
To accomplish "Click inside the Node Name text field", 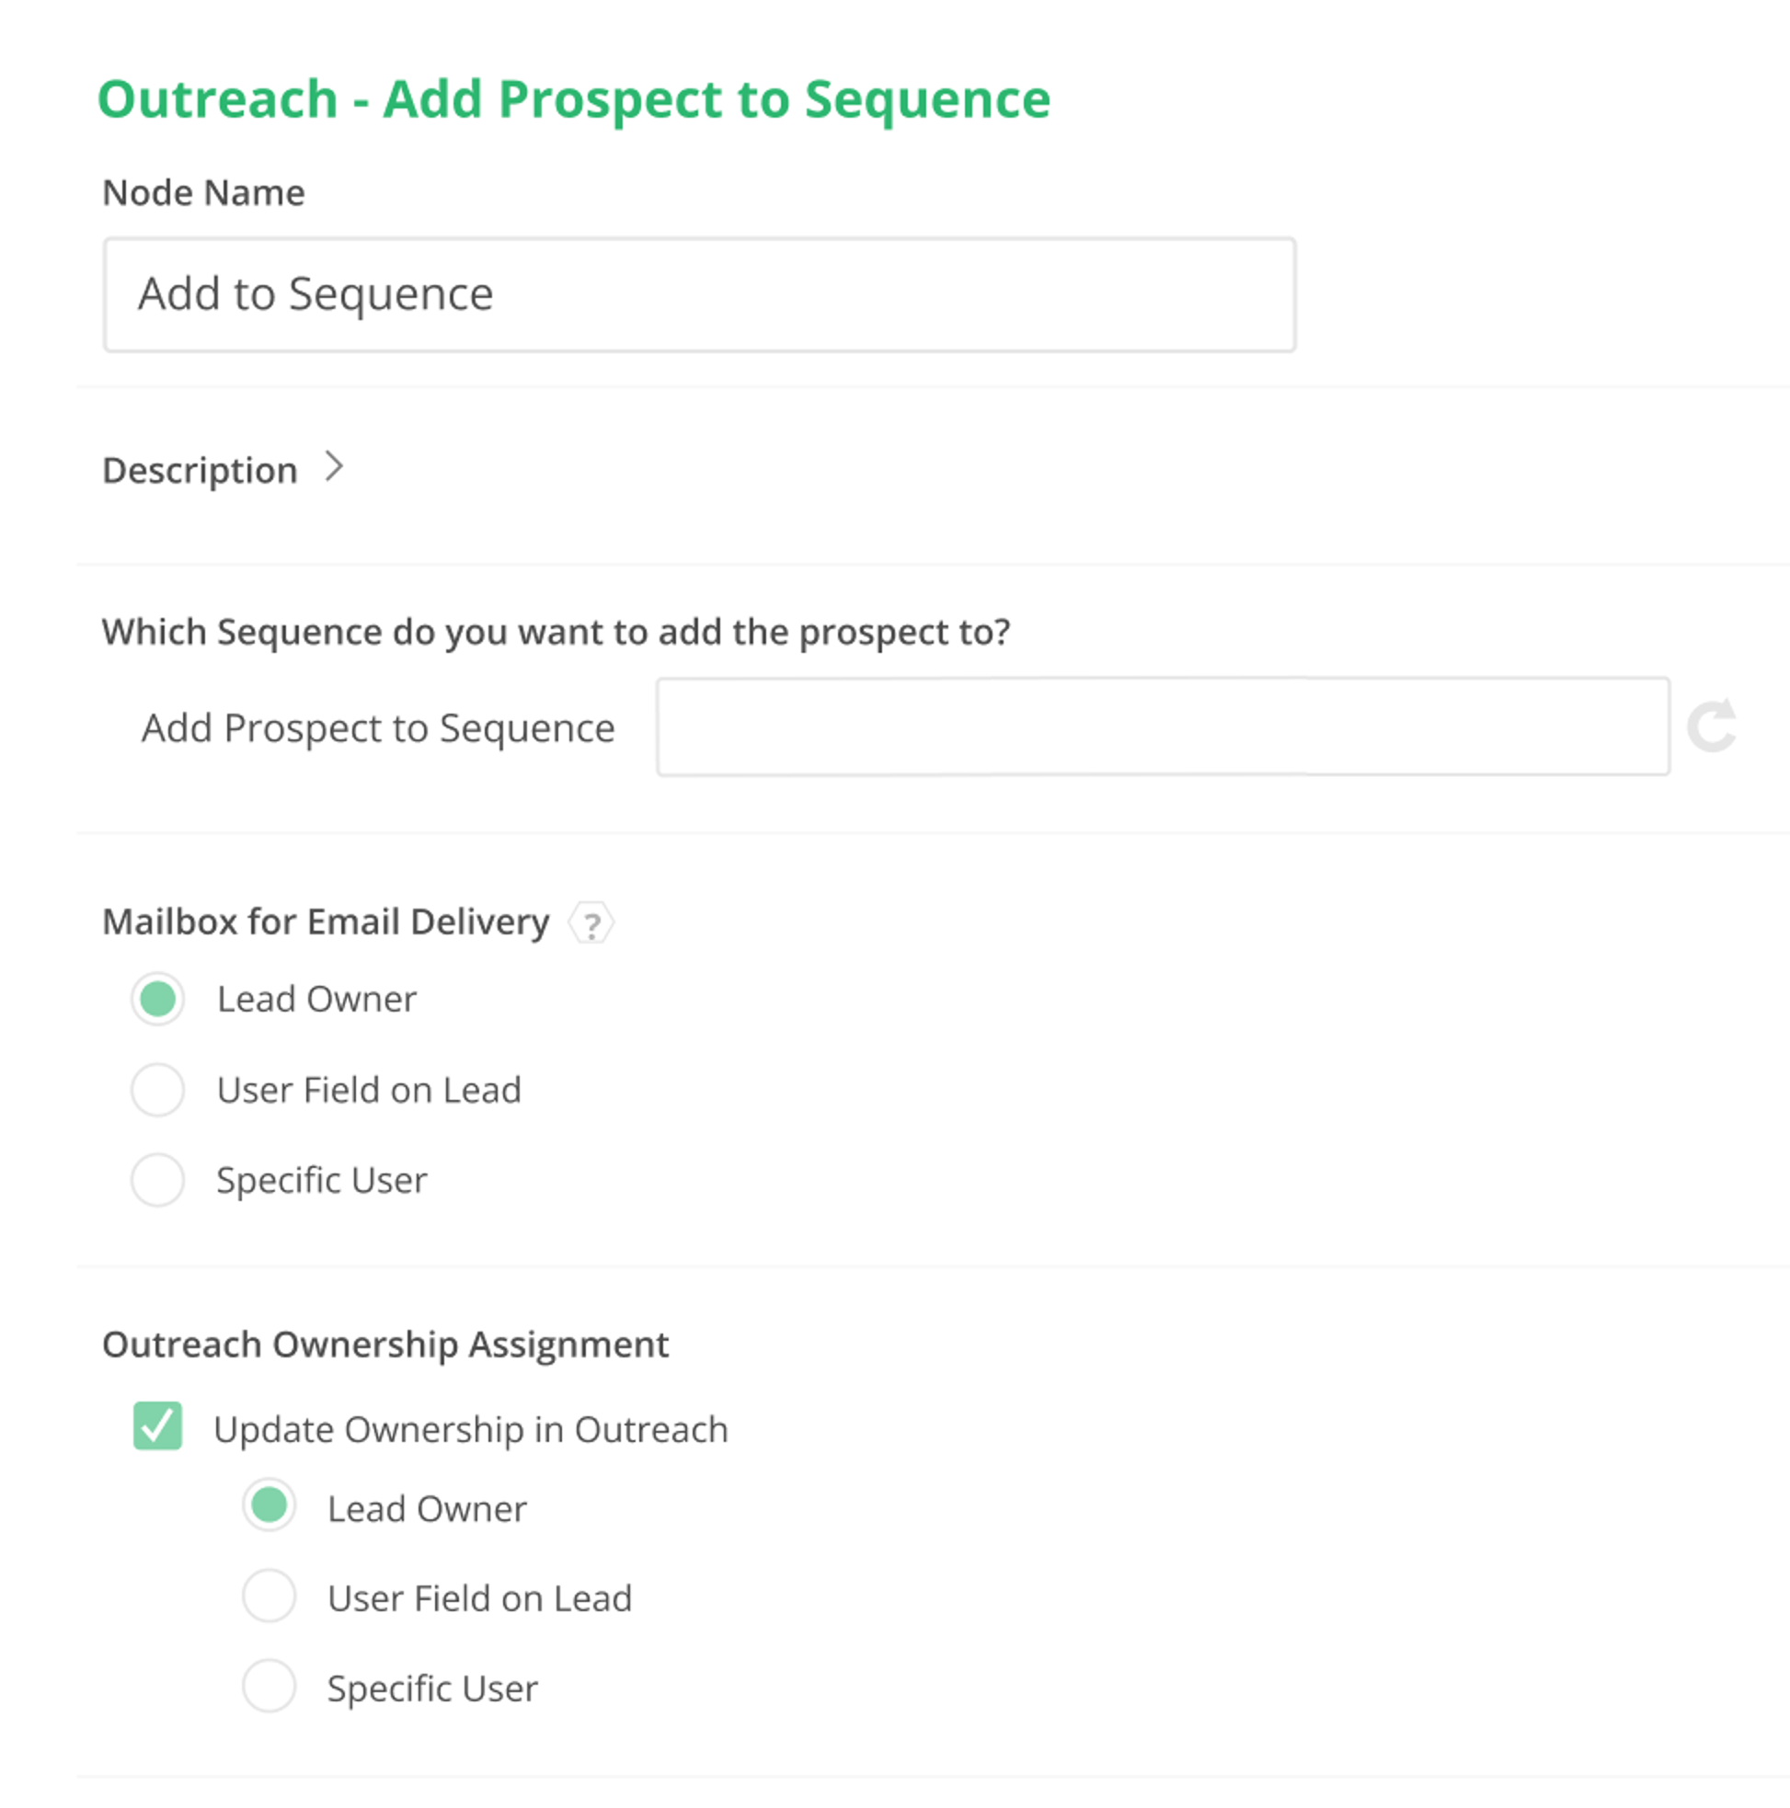I will click(x=697, y=293).
